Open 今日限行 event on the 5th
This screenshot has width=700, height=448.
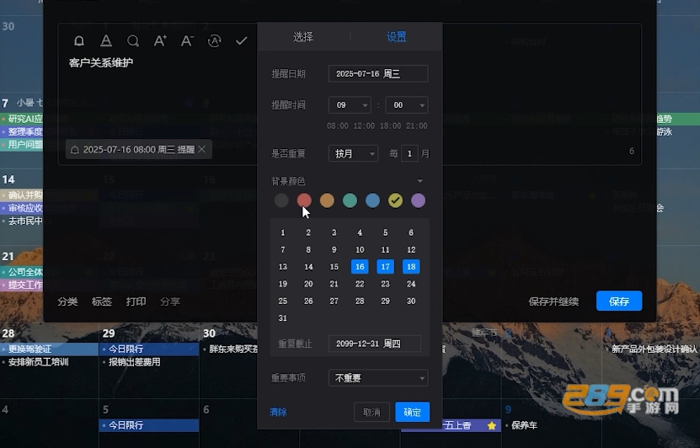point(148,425)
